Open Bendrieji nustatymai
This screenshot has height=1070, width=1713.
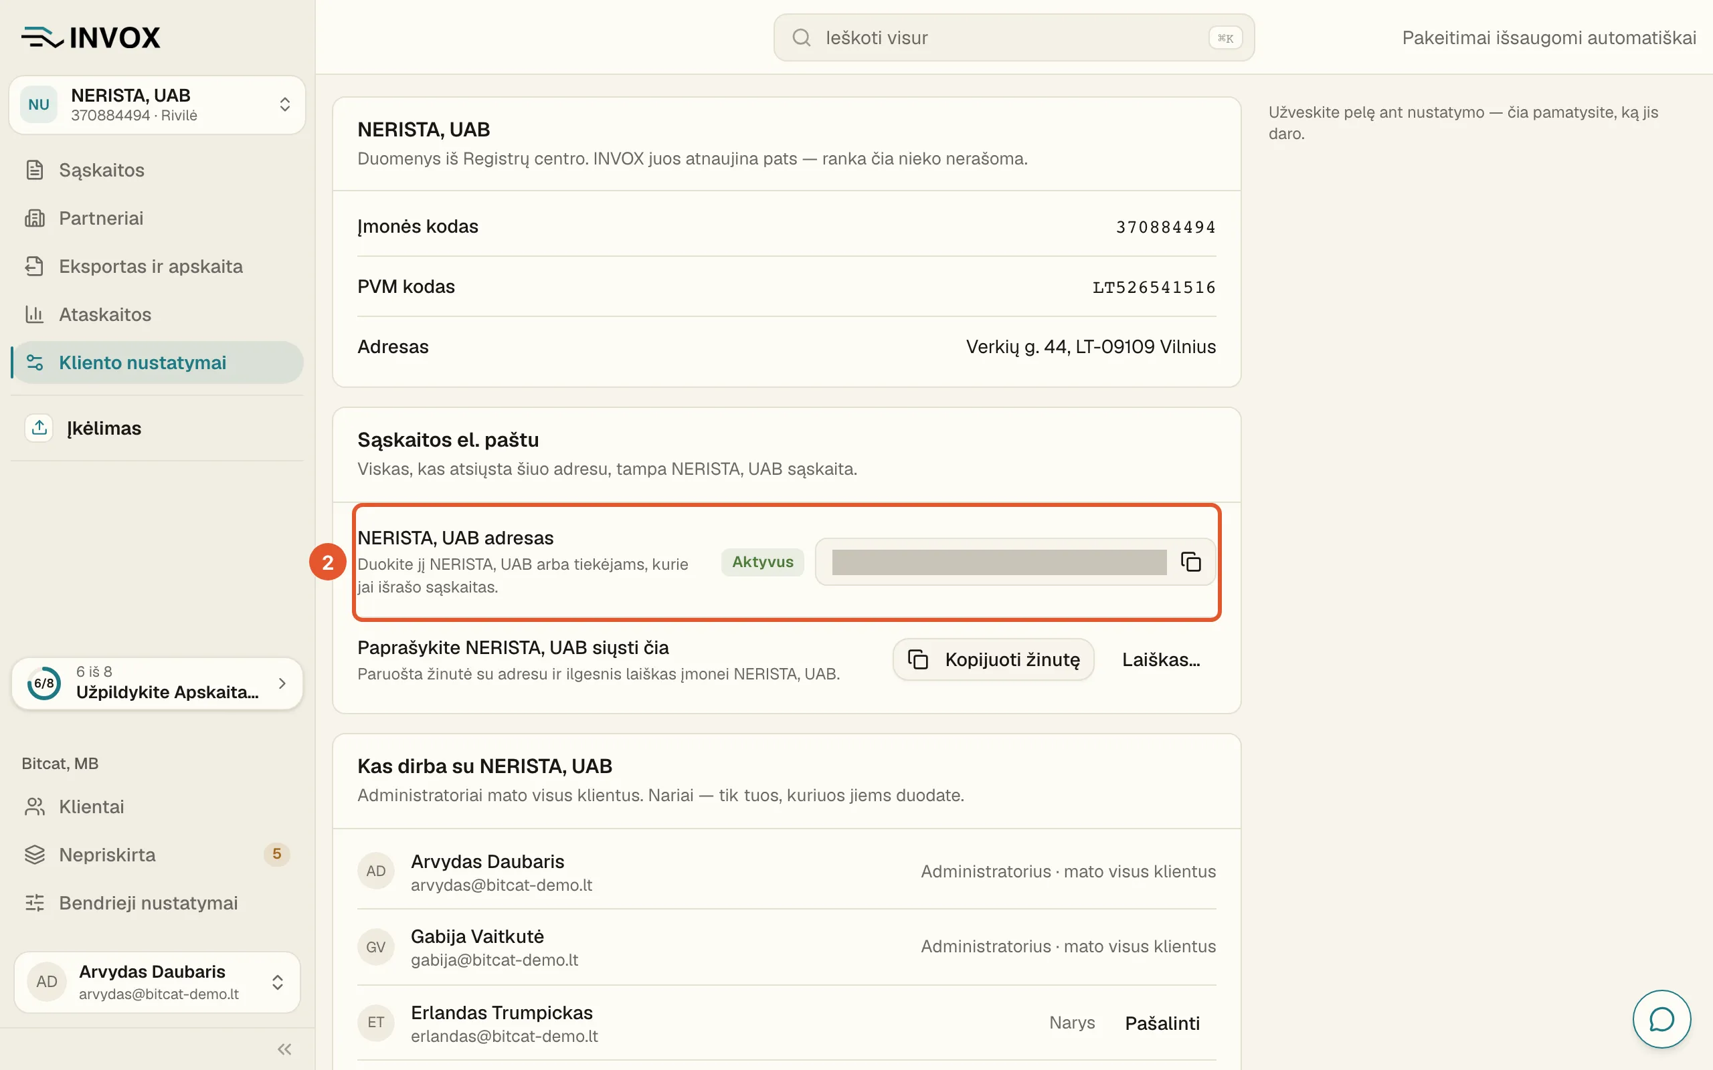tap(157, 903)
